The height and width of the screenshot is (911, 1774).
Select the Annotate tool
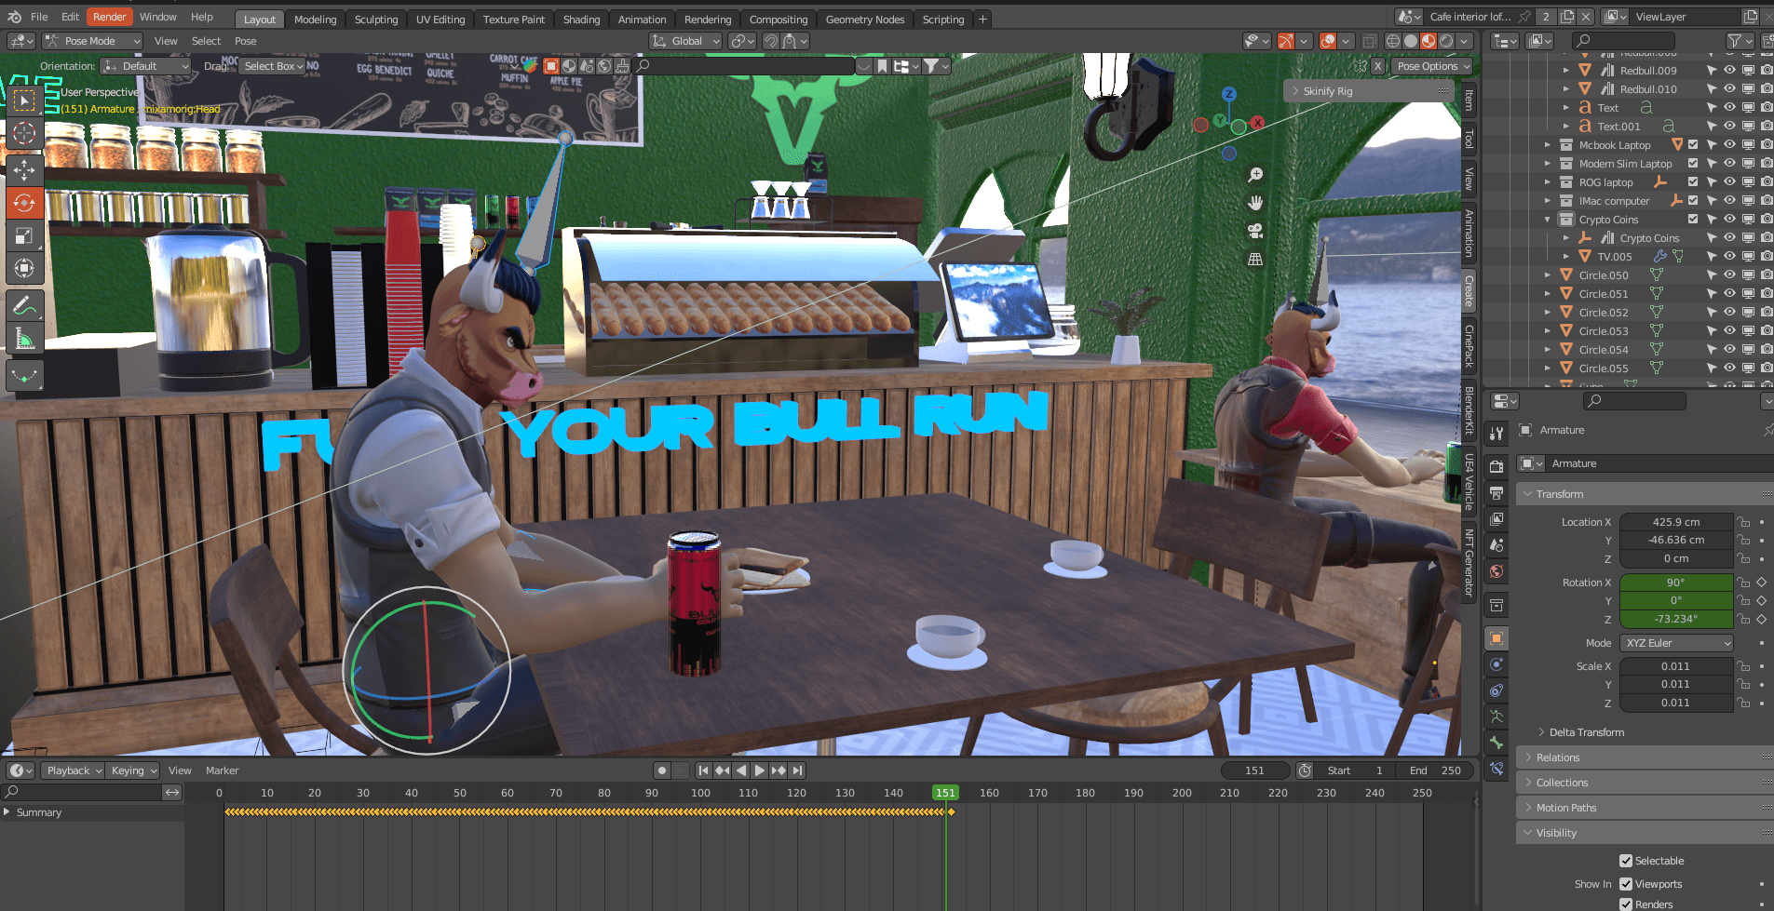point(24,305)
